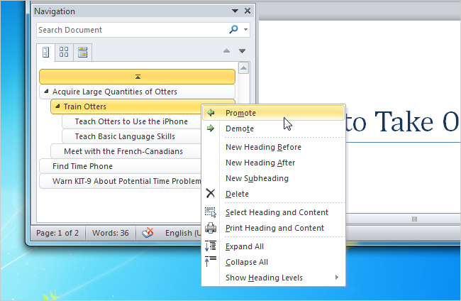Choose Delete in the heading menu

(x=273, y=194)
